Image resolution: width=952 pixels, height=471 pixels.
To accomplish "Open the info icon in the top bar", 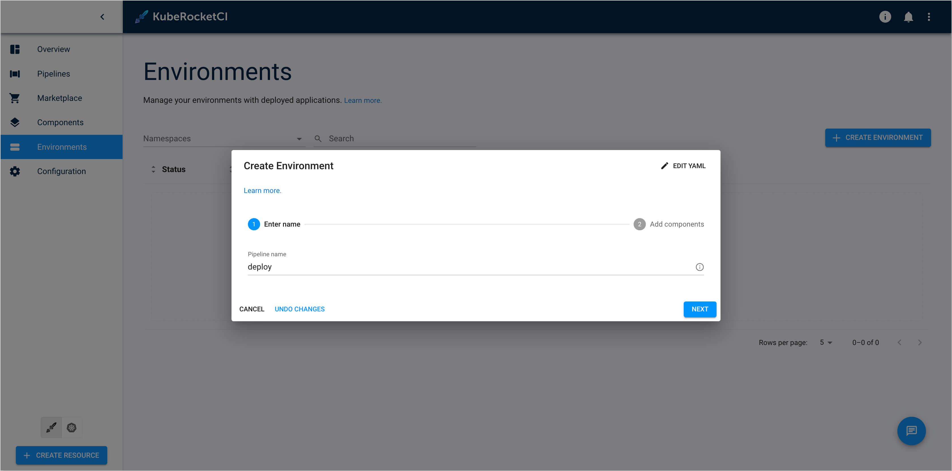I will 885,17.
